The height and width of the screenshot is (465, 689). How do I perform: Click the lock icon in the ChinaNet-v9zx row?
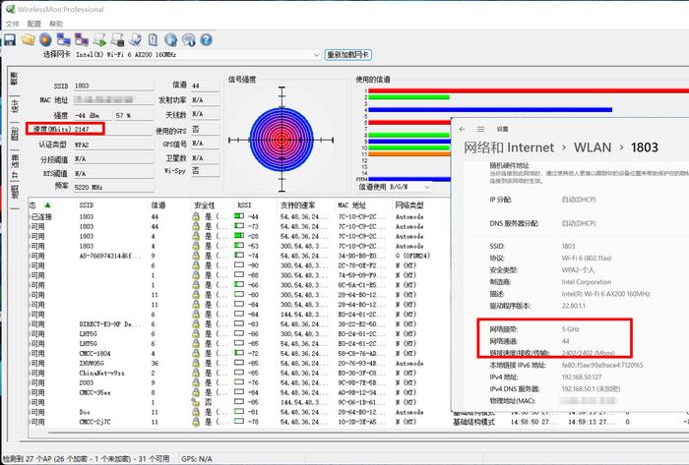coord(196,373)
